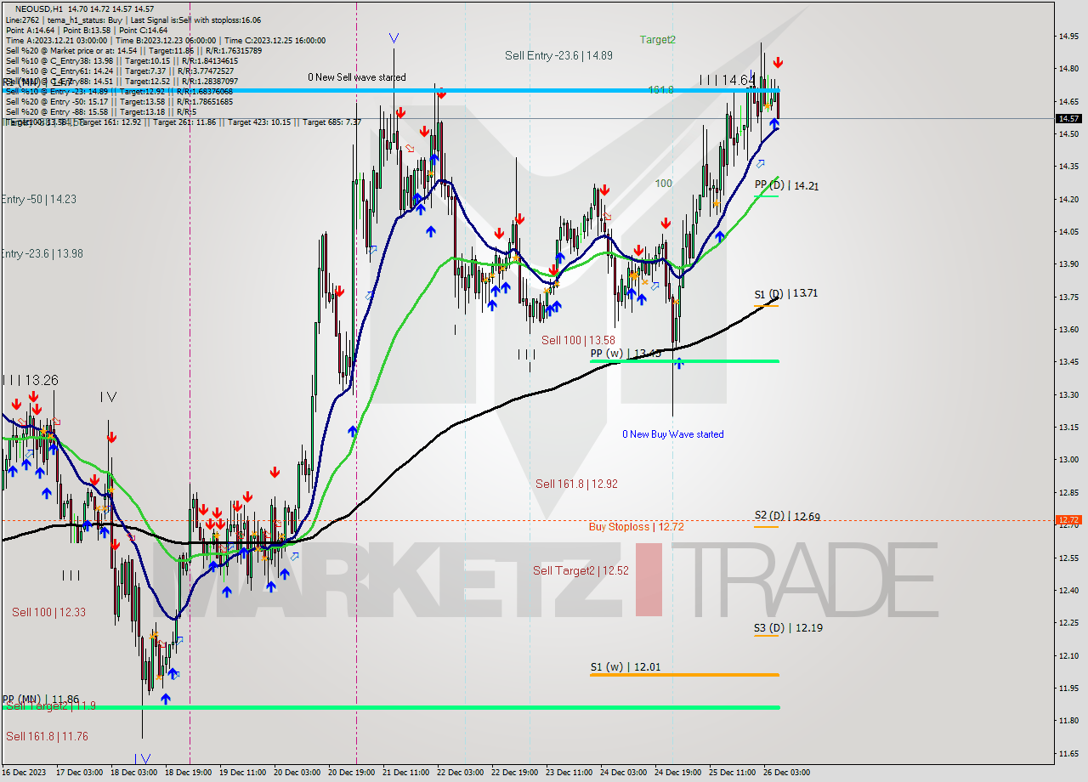1088x782 pixels.
Task: Click the 'S1 (w) | 12.01' weekly support label
Action: (626, 667)
